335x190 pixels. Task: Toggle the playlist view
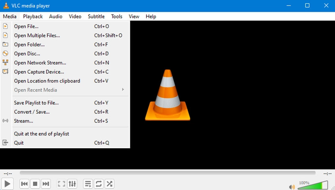pyautogui.click(x=88, y=184)
